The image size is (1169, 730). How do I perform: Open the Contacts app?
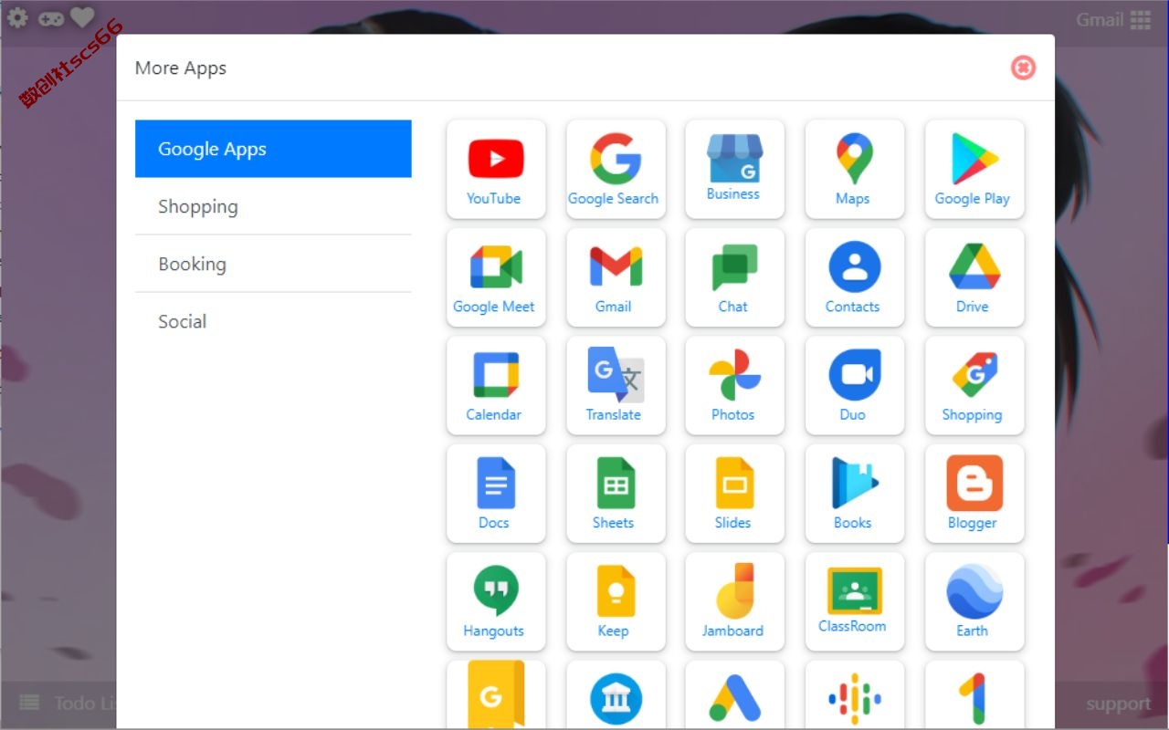(855, 277)
